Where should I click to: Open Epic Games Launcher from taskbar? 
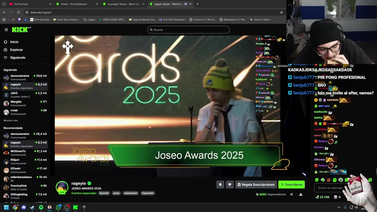coord(84,207)
